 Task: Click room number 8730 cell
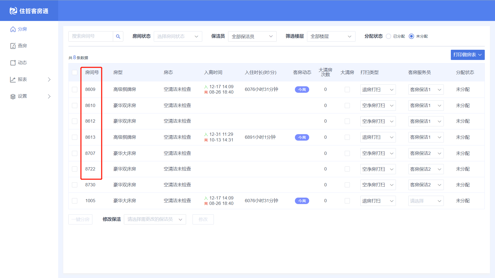click(90, 185)
